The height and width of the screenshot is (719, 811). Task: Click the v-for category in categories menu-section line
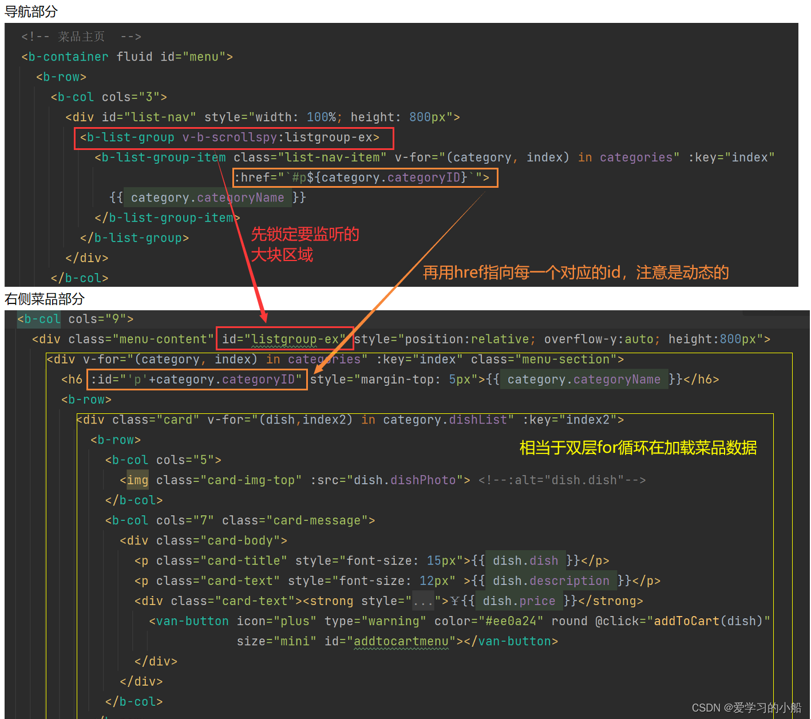tap(335, 359)
